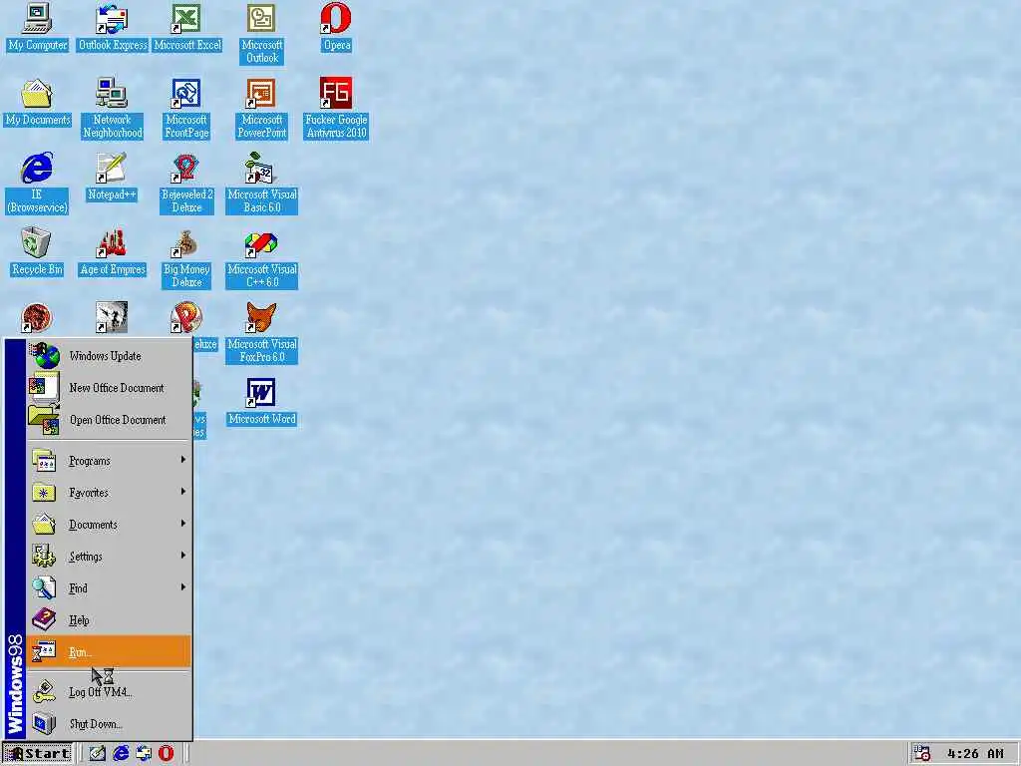This screenshot has height=766, width=1021.
Task: Click the 4:26 AM system clock
Action: [975, 754]
